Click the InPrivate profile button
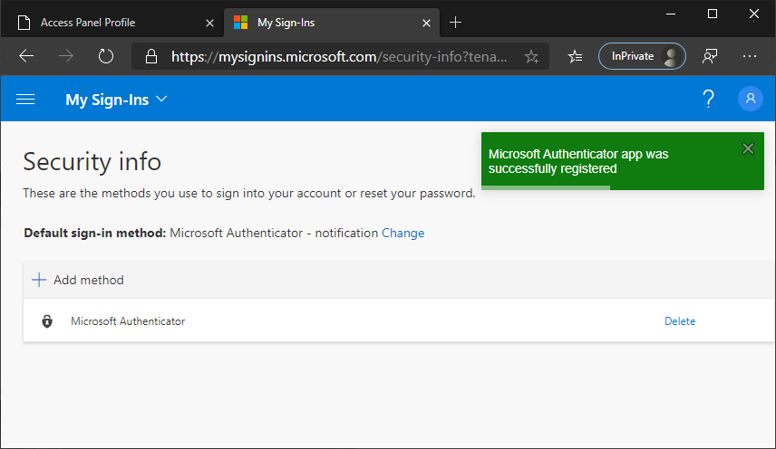776x449 pixels. coord(642,56)
